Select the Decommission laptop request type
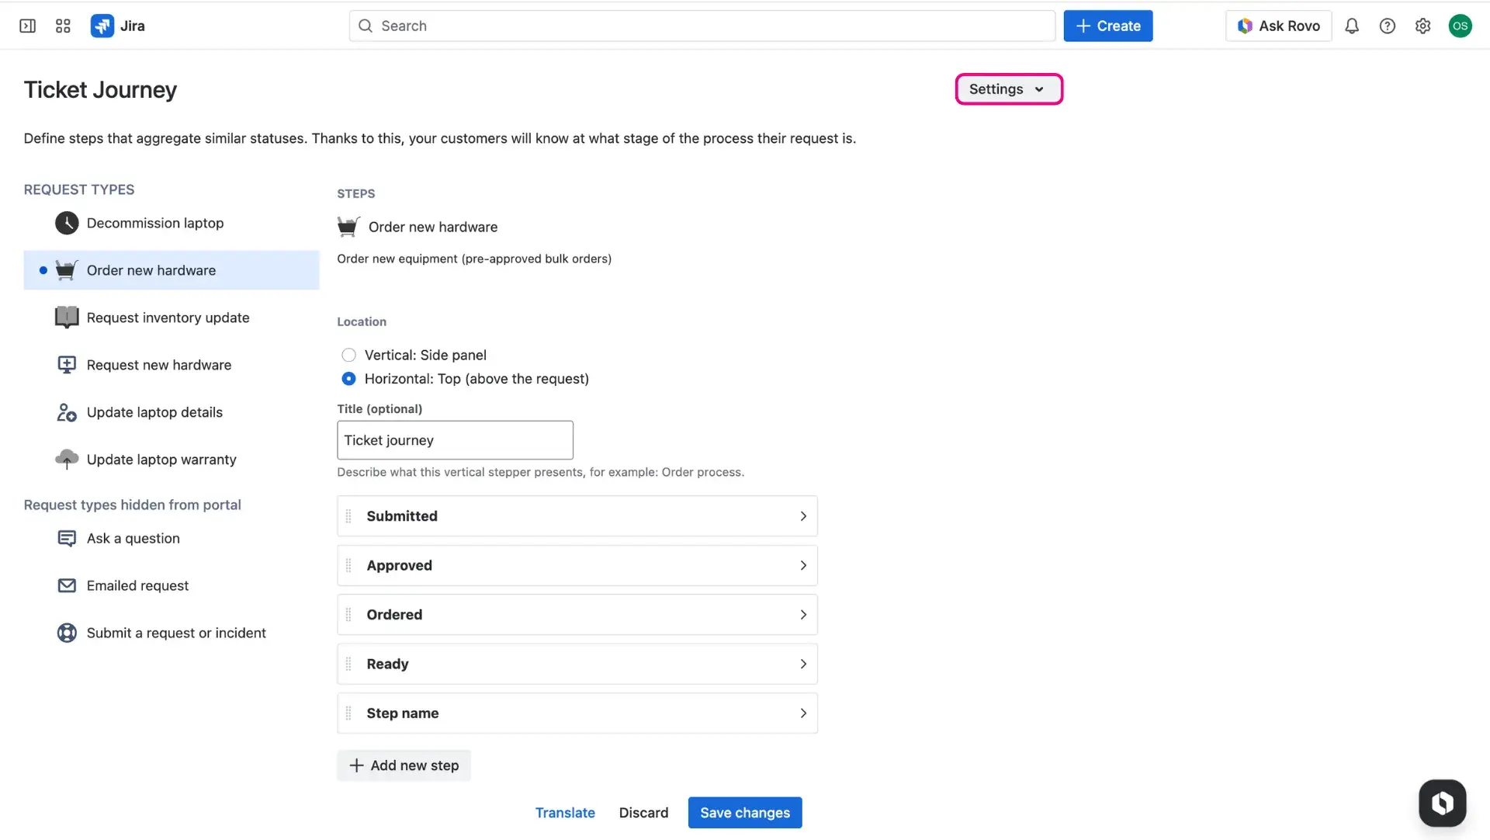This screenshot has height=840, width=1490. click(x=154, y=223)
